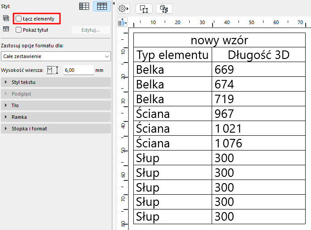Click the table title 'nowy wzór'
Viewport: 311px width, 230px height.
[x=219, y=40]
